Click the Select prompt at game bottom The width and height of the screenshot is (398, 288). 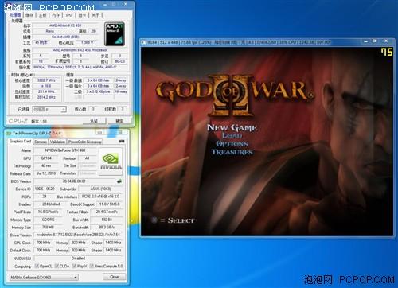tap(174, 220)
